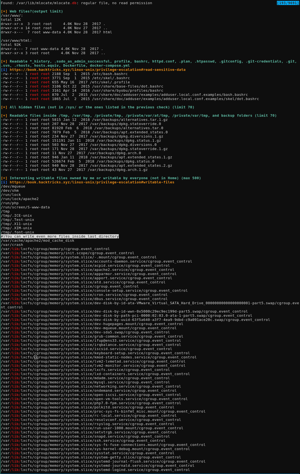The width and height of the screenshot is (300, 474).
Task: Open the hacktricks writable-files link
Action: pyautogui.click(x=92, y=182)
